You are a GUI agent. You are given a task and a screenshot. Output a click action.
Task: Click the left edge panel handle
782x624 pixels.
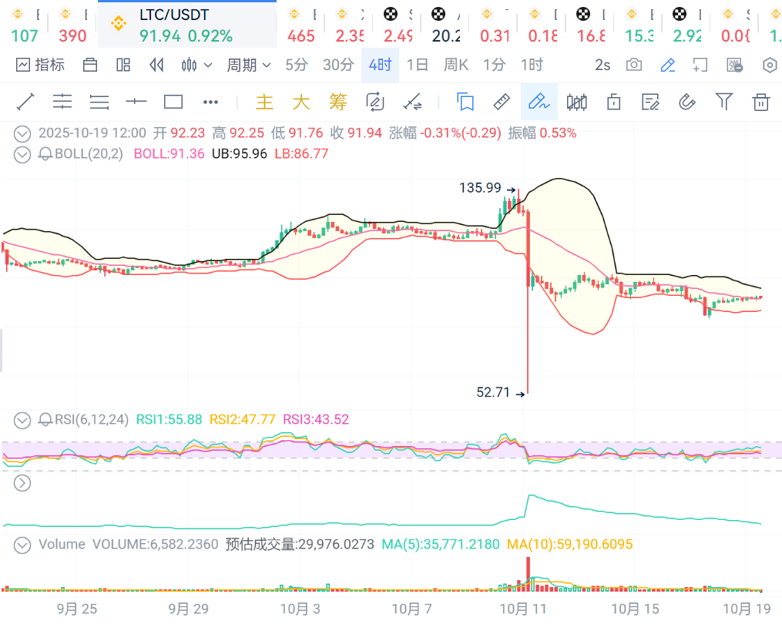1,351
